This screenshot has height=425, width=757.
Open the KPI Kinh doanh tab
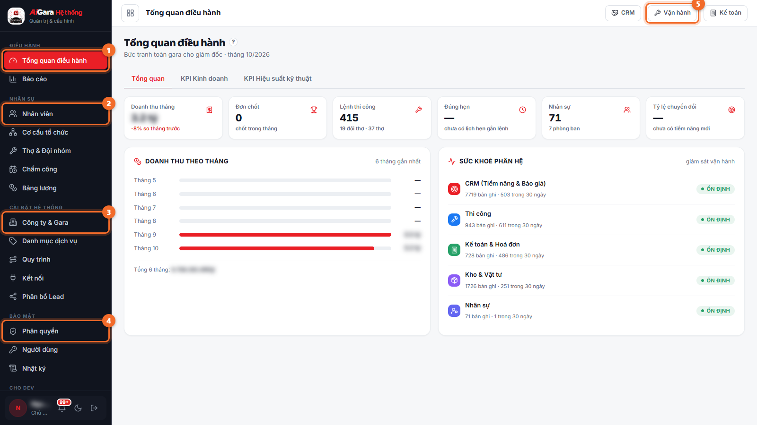[x=204, y=79]
